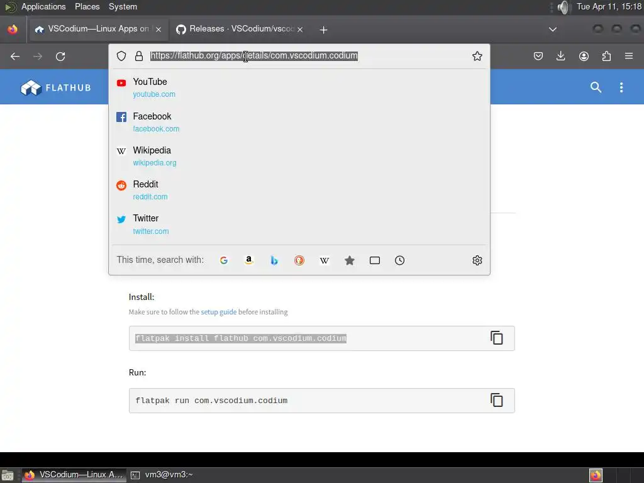This screenshot has width=644, height=483.
Task: Search bookmarks using star shortcut
Action: [x=350, y=260]
